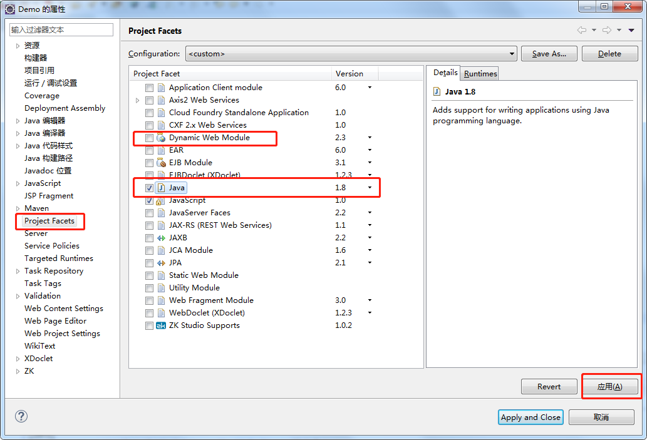Click the Delete configuration button
This screenshot has height=440, width=647.
tap(609, 54)
